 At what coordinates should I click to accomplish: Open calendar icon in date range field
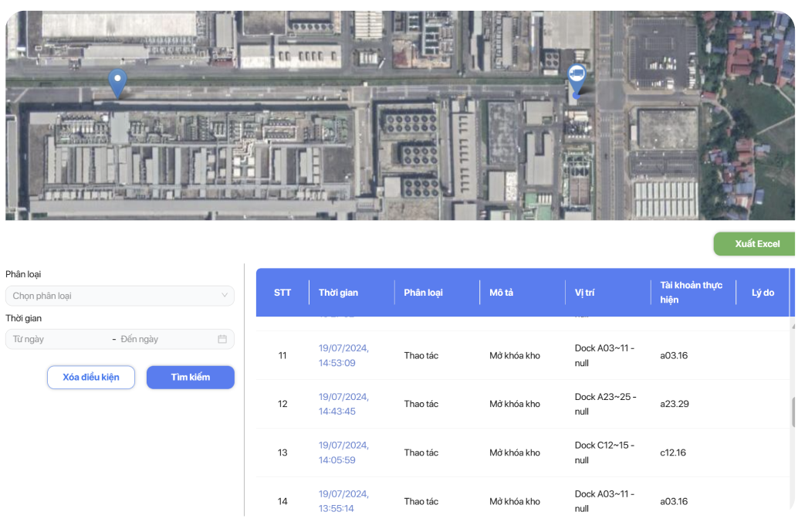222,339
